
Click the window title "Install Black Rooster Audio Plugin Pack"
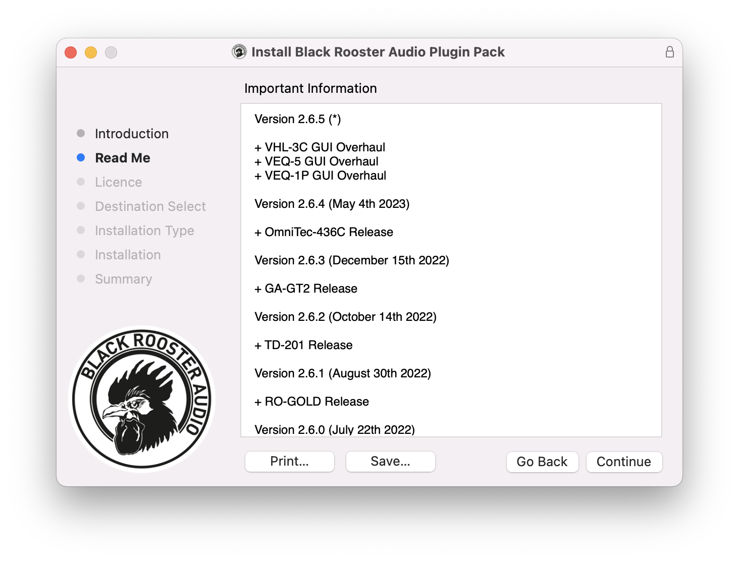pyautogui.click(x=378, y=52)
